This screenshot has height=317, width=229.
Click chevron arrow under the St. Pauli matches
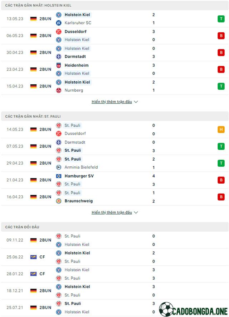tap(136, 213)
